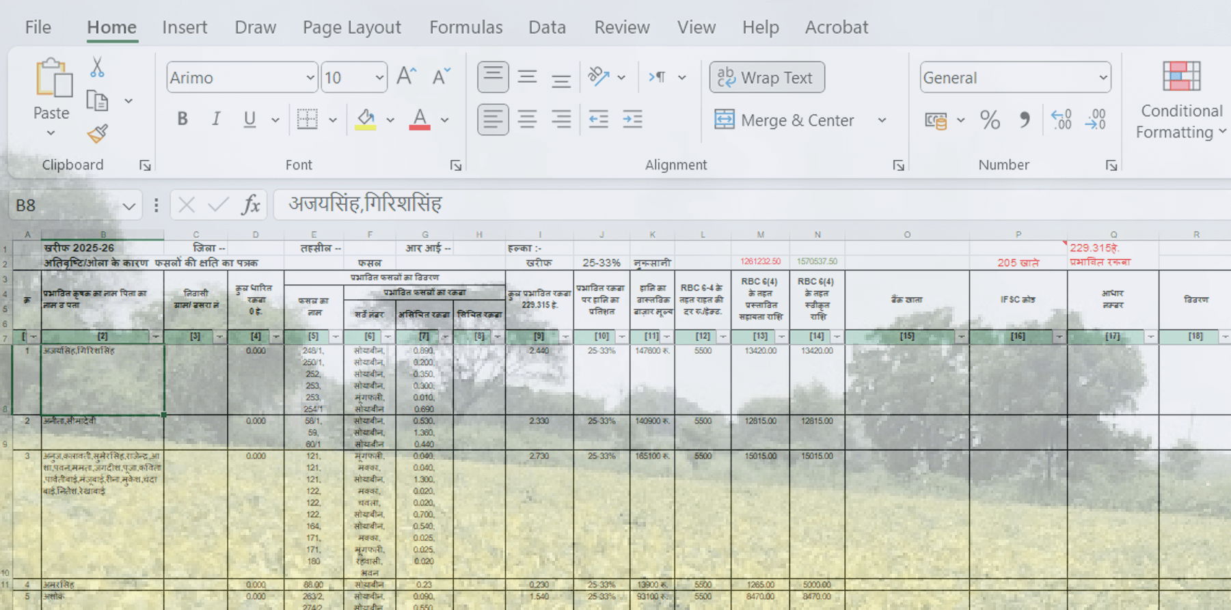Image resolution: width=1231 pixels, height=610 pixels.
Task: Click the Increase Indent icon
Action: (632, 120)
